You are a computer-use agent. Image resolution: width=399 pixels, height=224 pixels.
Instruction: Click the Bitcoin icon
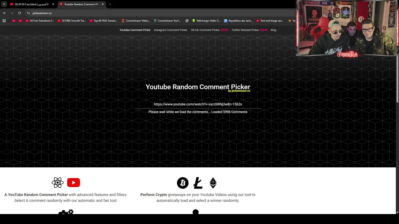pos(183,183)
